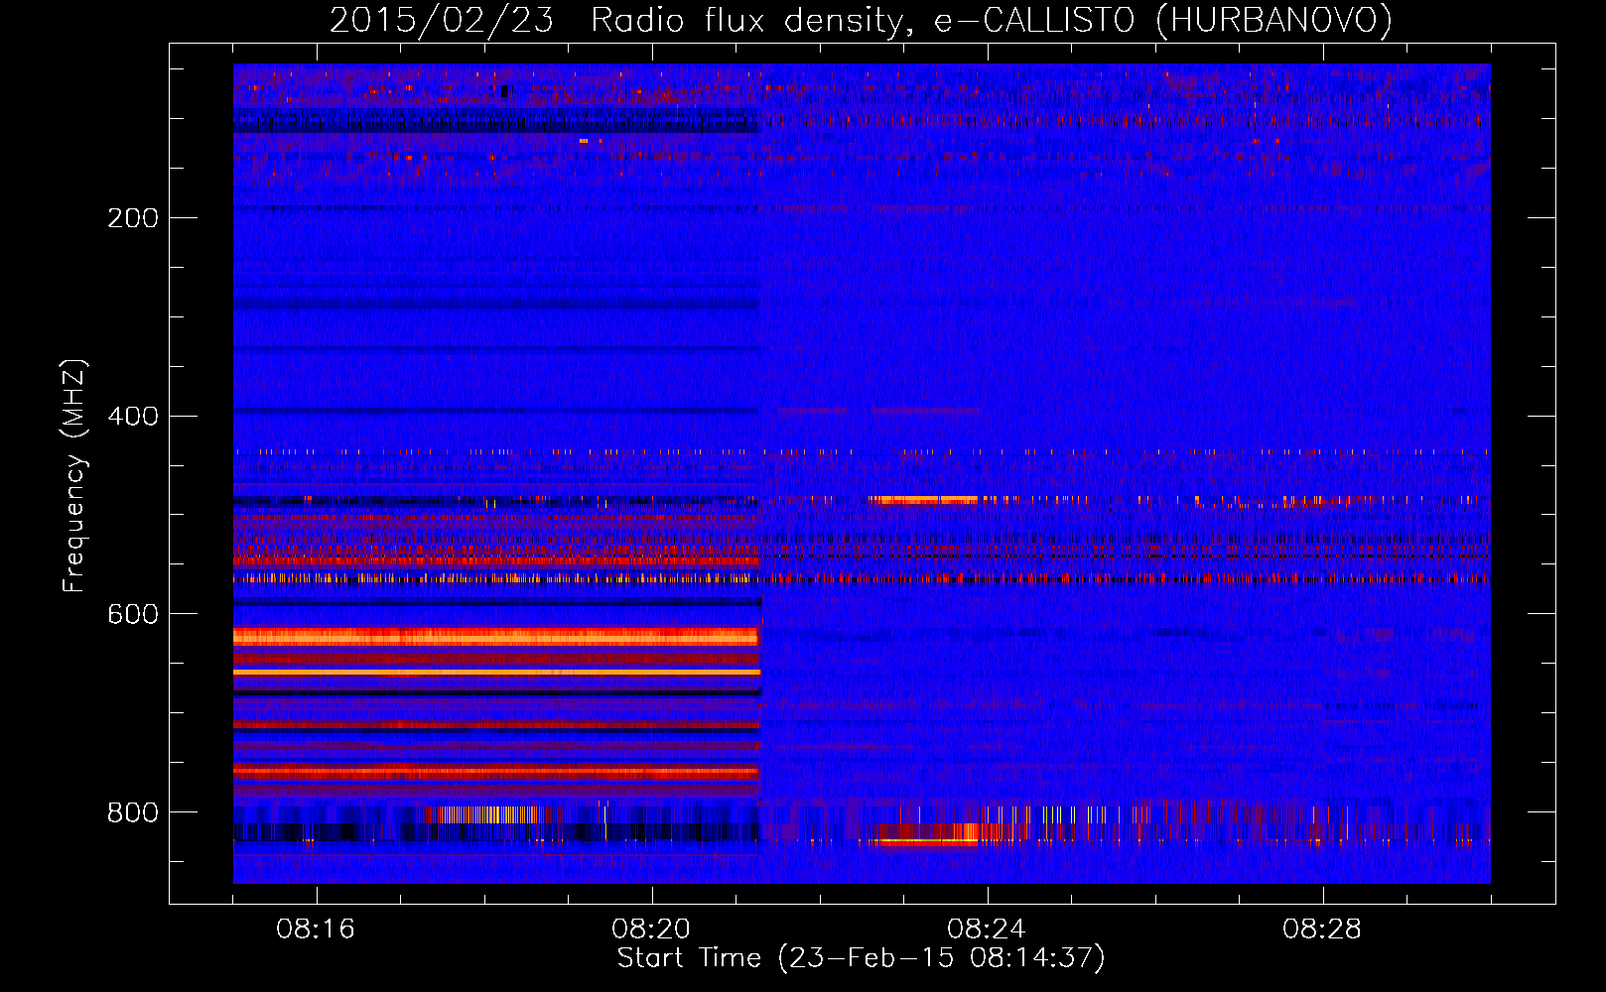Click the 08:20 time tick label
Image resolution: width=1606 pixels, height=992 pixels.
click(x=651, y=930)
